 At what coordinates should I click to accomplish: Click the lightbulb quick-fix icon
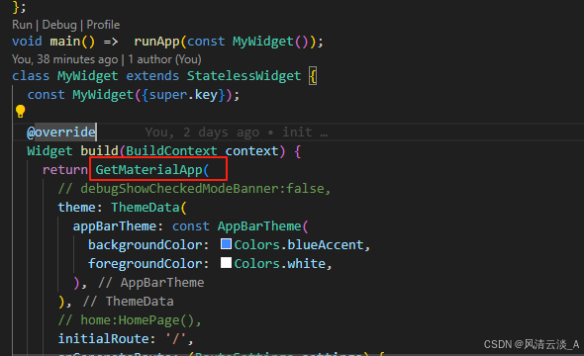(x=20, y=111)
